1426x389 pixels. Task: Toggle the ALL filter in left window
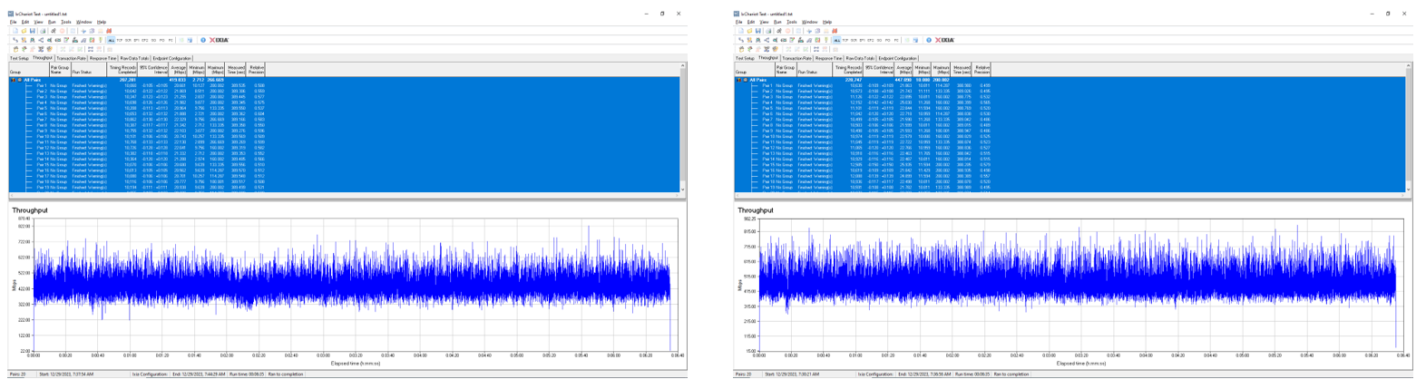[111, 40]
